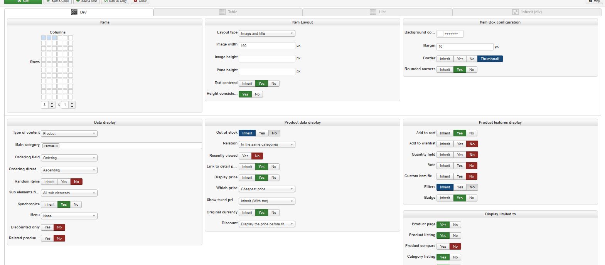This screenshot has height=265, width=605.
Task: Click the Save as Copy button
Action: pos(115,2)
